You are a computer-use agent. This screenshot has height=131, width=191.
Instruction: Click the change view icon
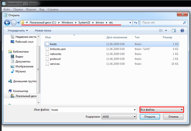(161, 30)
